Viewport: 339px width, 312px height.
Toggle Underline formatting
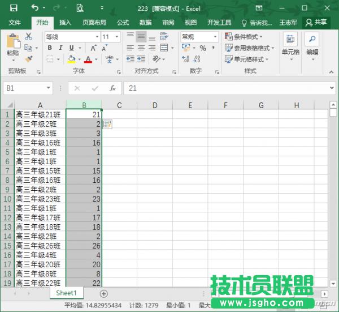pos(72,48)
